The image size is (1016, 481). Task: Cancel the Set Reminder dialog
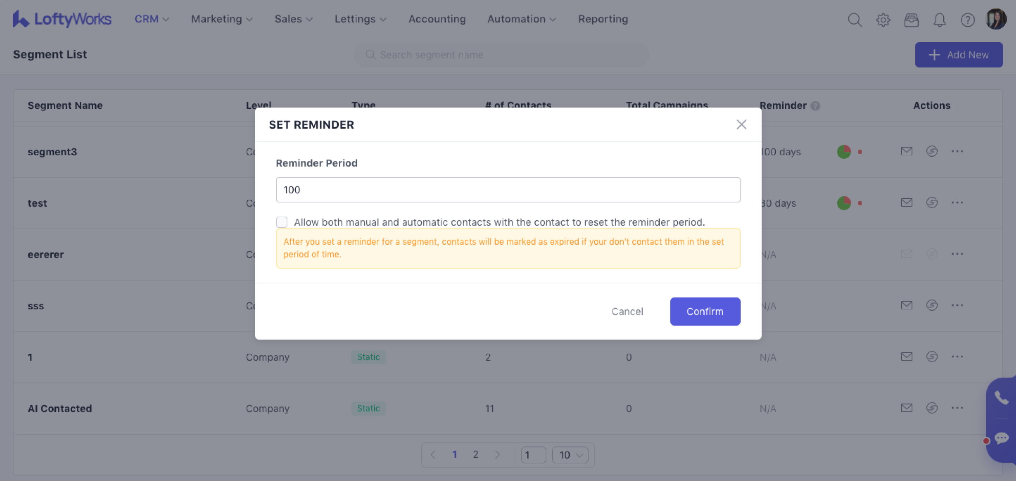tap(627, 311)
